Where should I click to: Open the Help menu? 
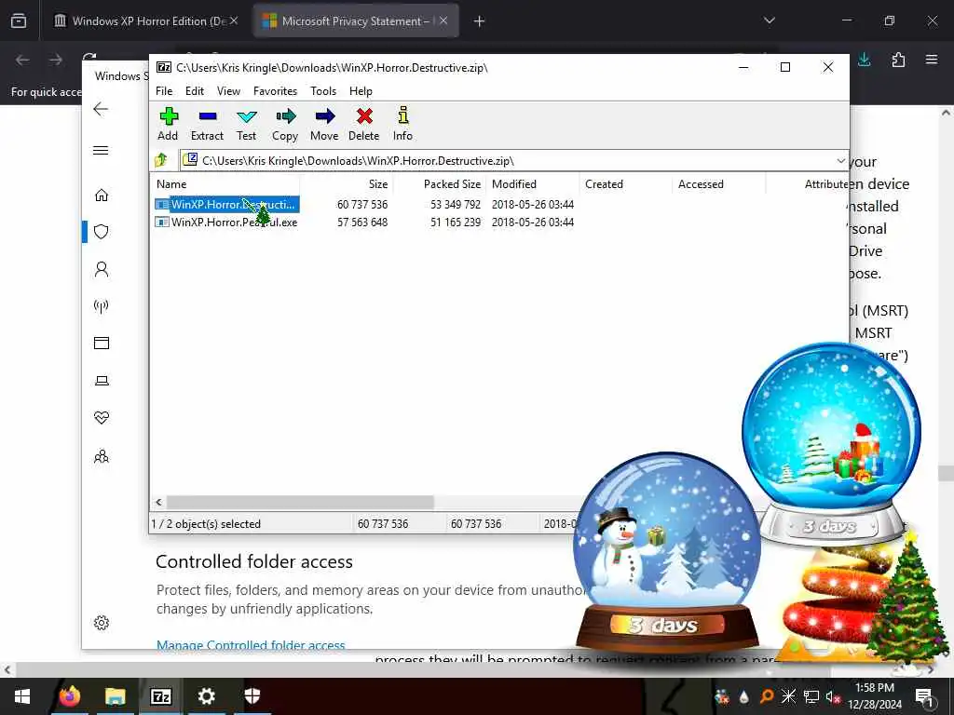361,91
